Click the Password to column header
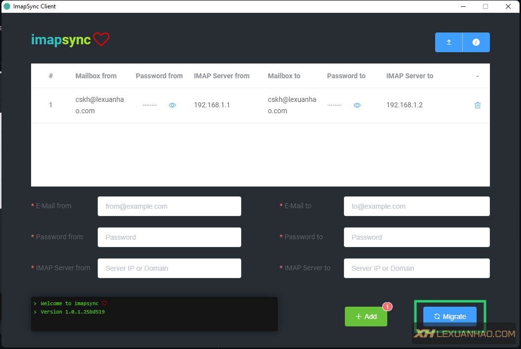 pos(346,76)
